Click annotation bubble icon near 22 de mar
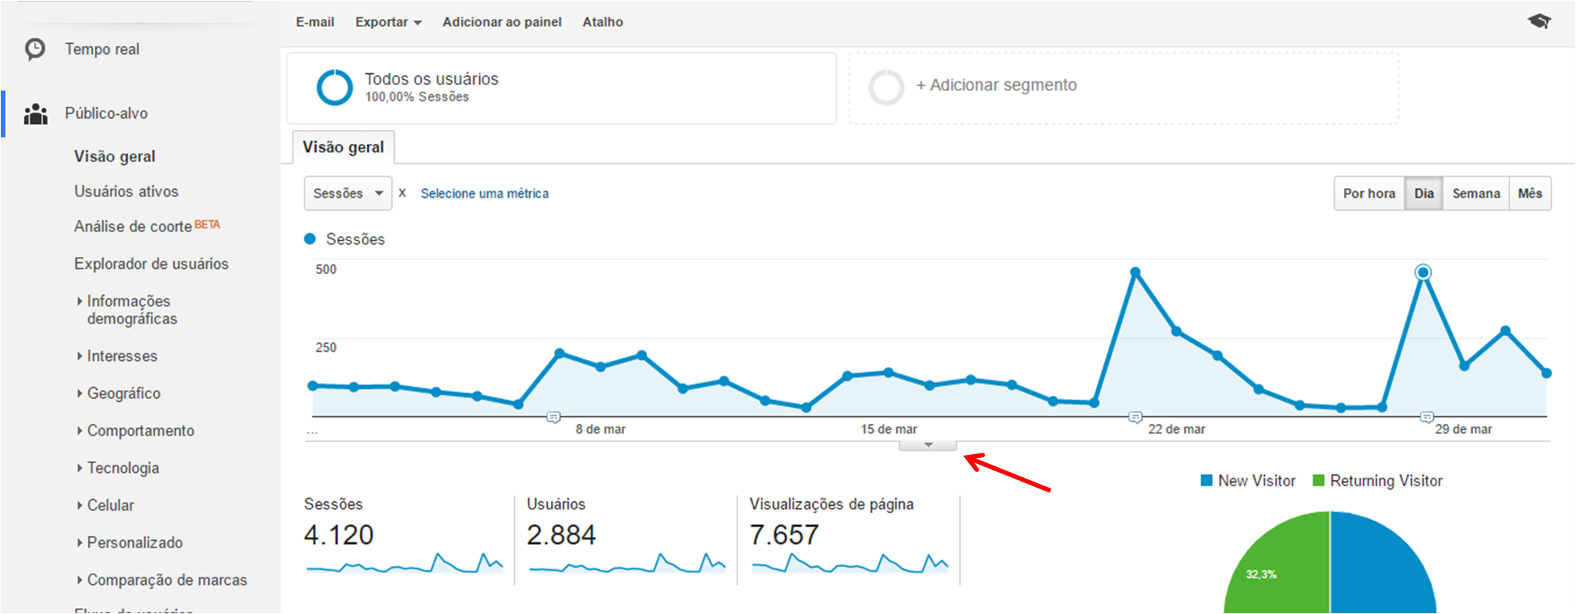Viewport: 1576px width, 614px height. point(1135,417)
